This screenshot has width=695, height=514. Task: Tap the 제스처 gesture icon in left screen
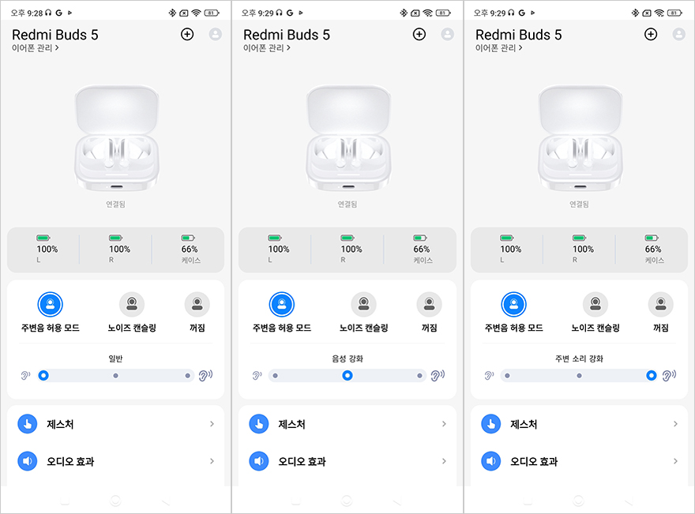(x=28, y=424)
